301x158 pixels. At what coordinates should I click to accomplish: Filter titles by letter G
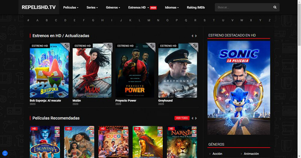93,20
